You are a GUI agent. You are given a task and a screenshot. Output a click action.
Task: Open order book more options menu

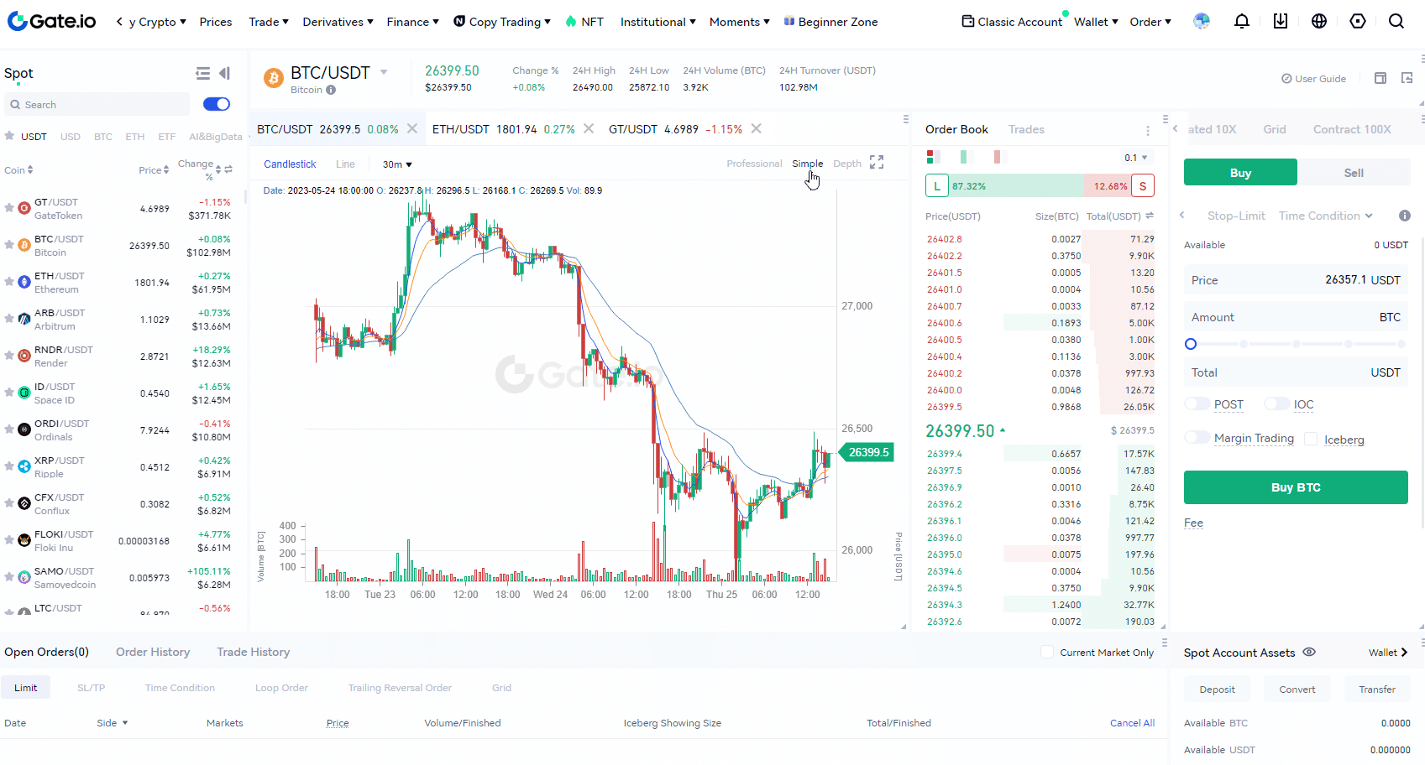point(1148,131)
